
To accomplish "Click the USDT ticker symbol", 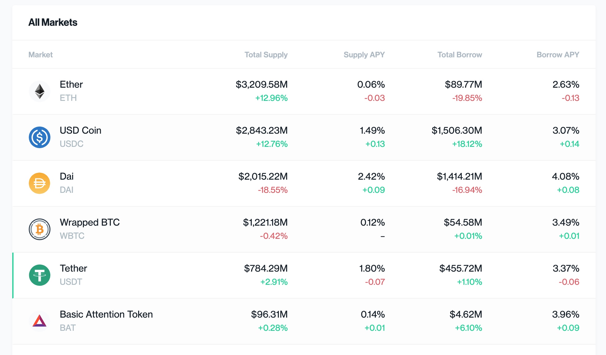I will tap(71, 282).
